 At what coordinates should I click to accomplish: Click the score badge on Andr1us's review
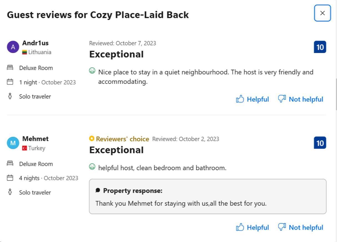click(x=320, y=47)
